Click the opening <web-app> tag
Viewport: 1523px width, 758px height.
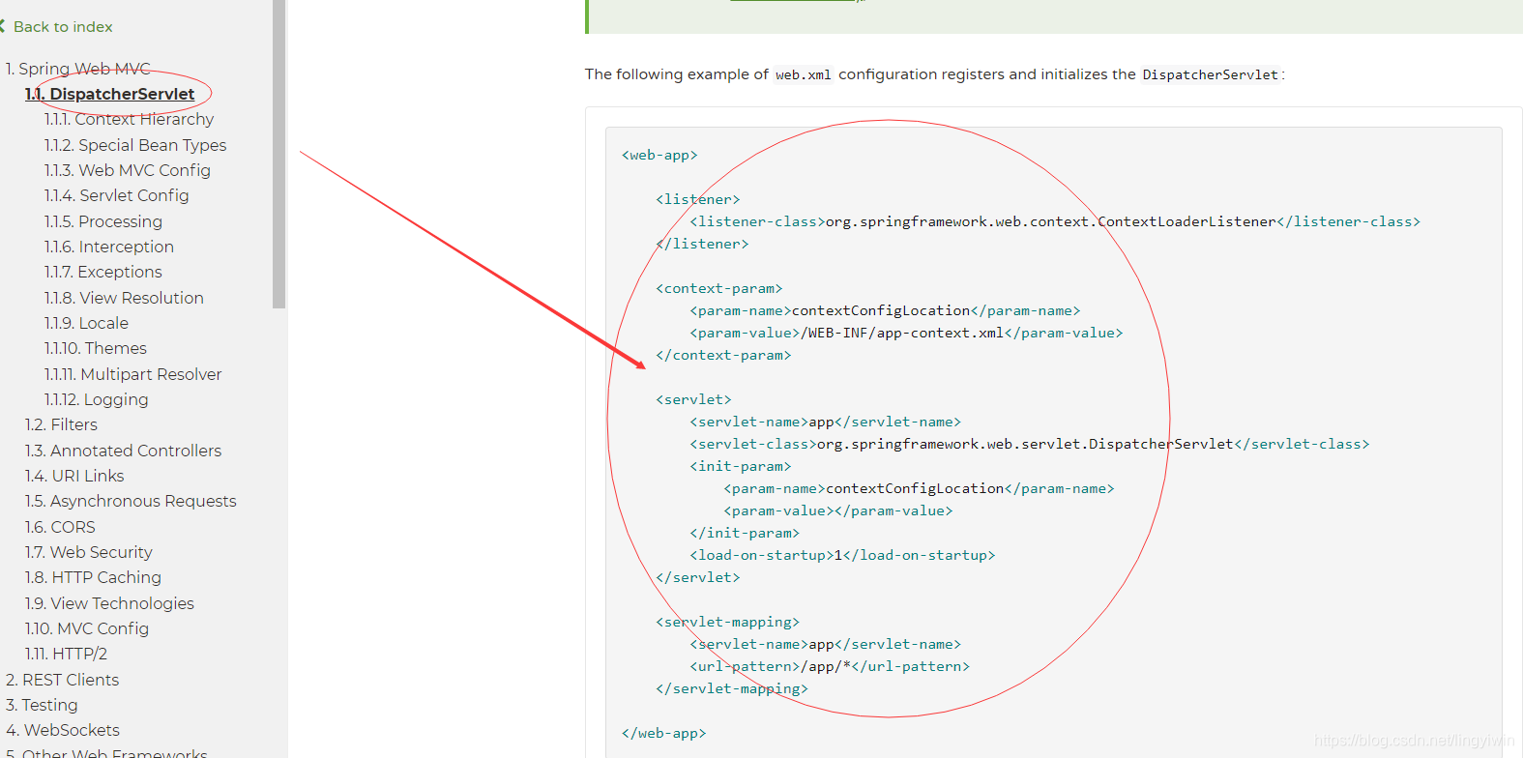(659, 155)
